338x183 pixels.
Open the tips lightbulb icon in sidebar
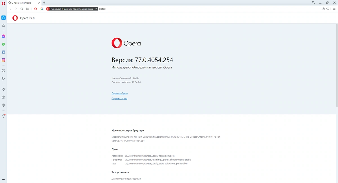pyautogui.click(x=3, y=116)
